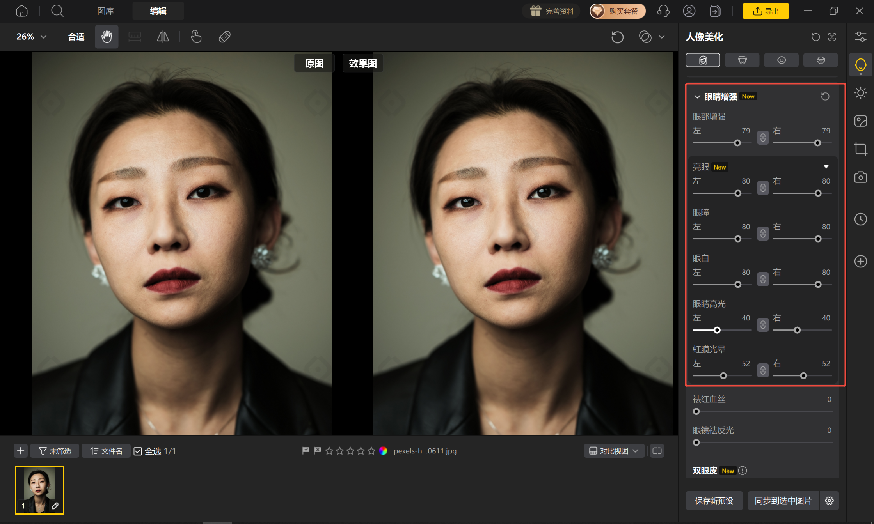Open the history clock panel
Viewport: 874px width, 524px height.
(860, 219)
